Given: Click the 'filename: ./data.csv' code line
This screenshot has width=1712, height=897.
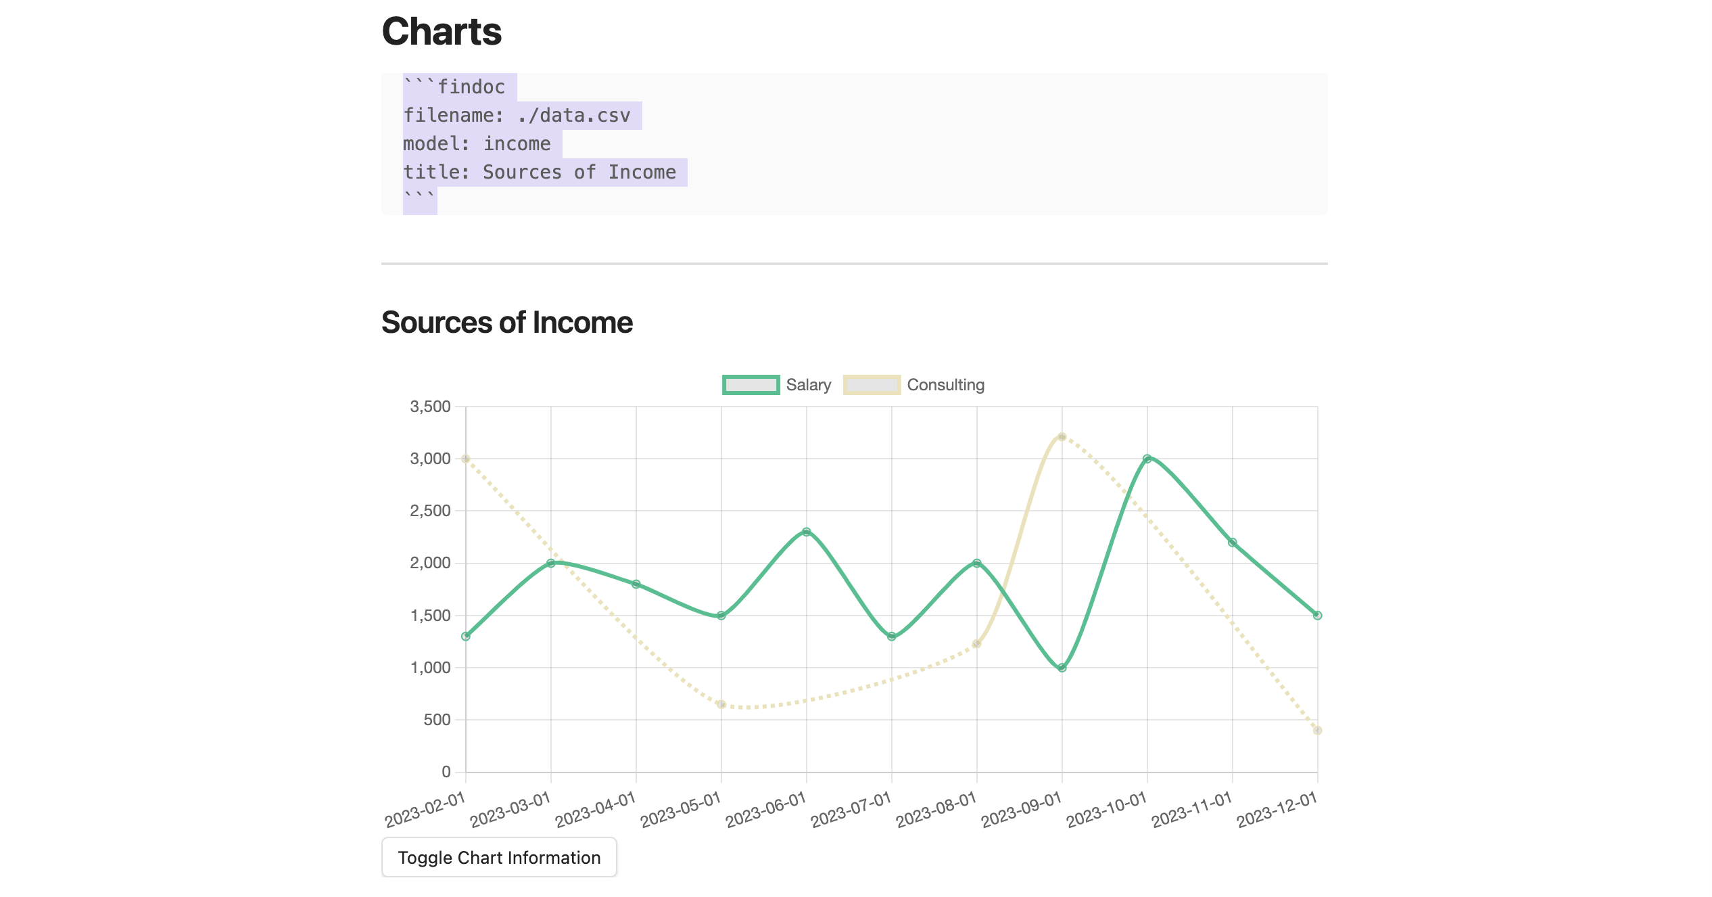Looking at the screenshot, I should [517, 116].
